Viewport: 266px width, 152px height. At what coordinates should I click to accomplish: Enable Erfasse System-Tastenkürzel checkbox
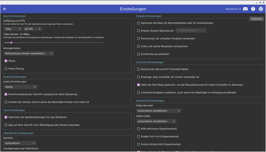139,31
